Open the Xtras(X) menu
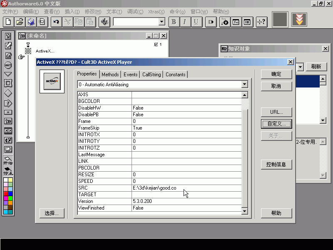Image resolution: width=333 pixels, height=250 pixels. click(157, 12)
